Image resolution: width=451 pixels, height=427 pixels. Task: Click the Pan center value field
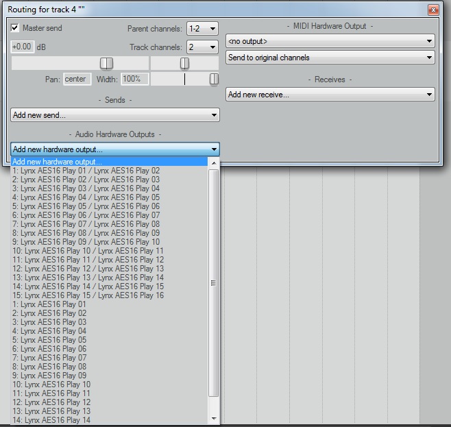tap(77, 79)
